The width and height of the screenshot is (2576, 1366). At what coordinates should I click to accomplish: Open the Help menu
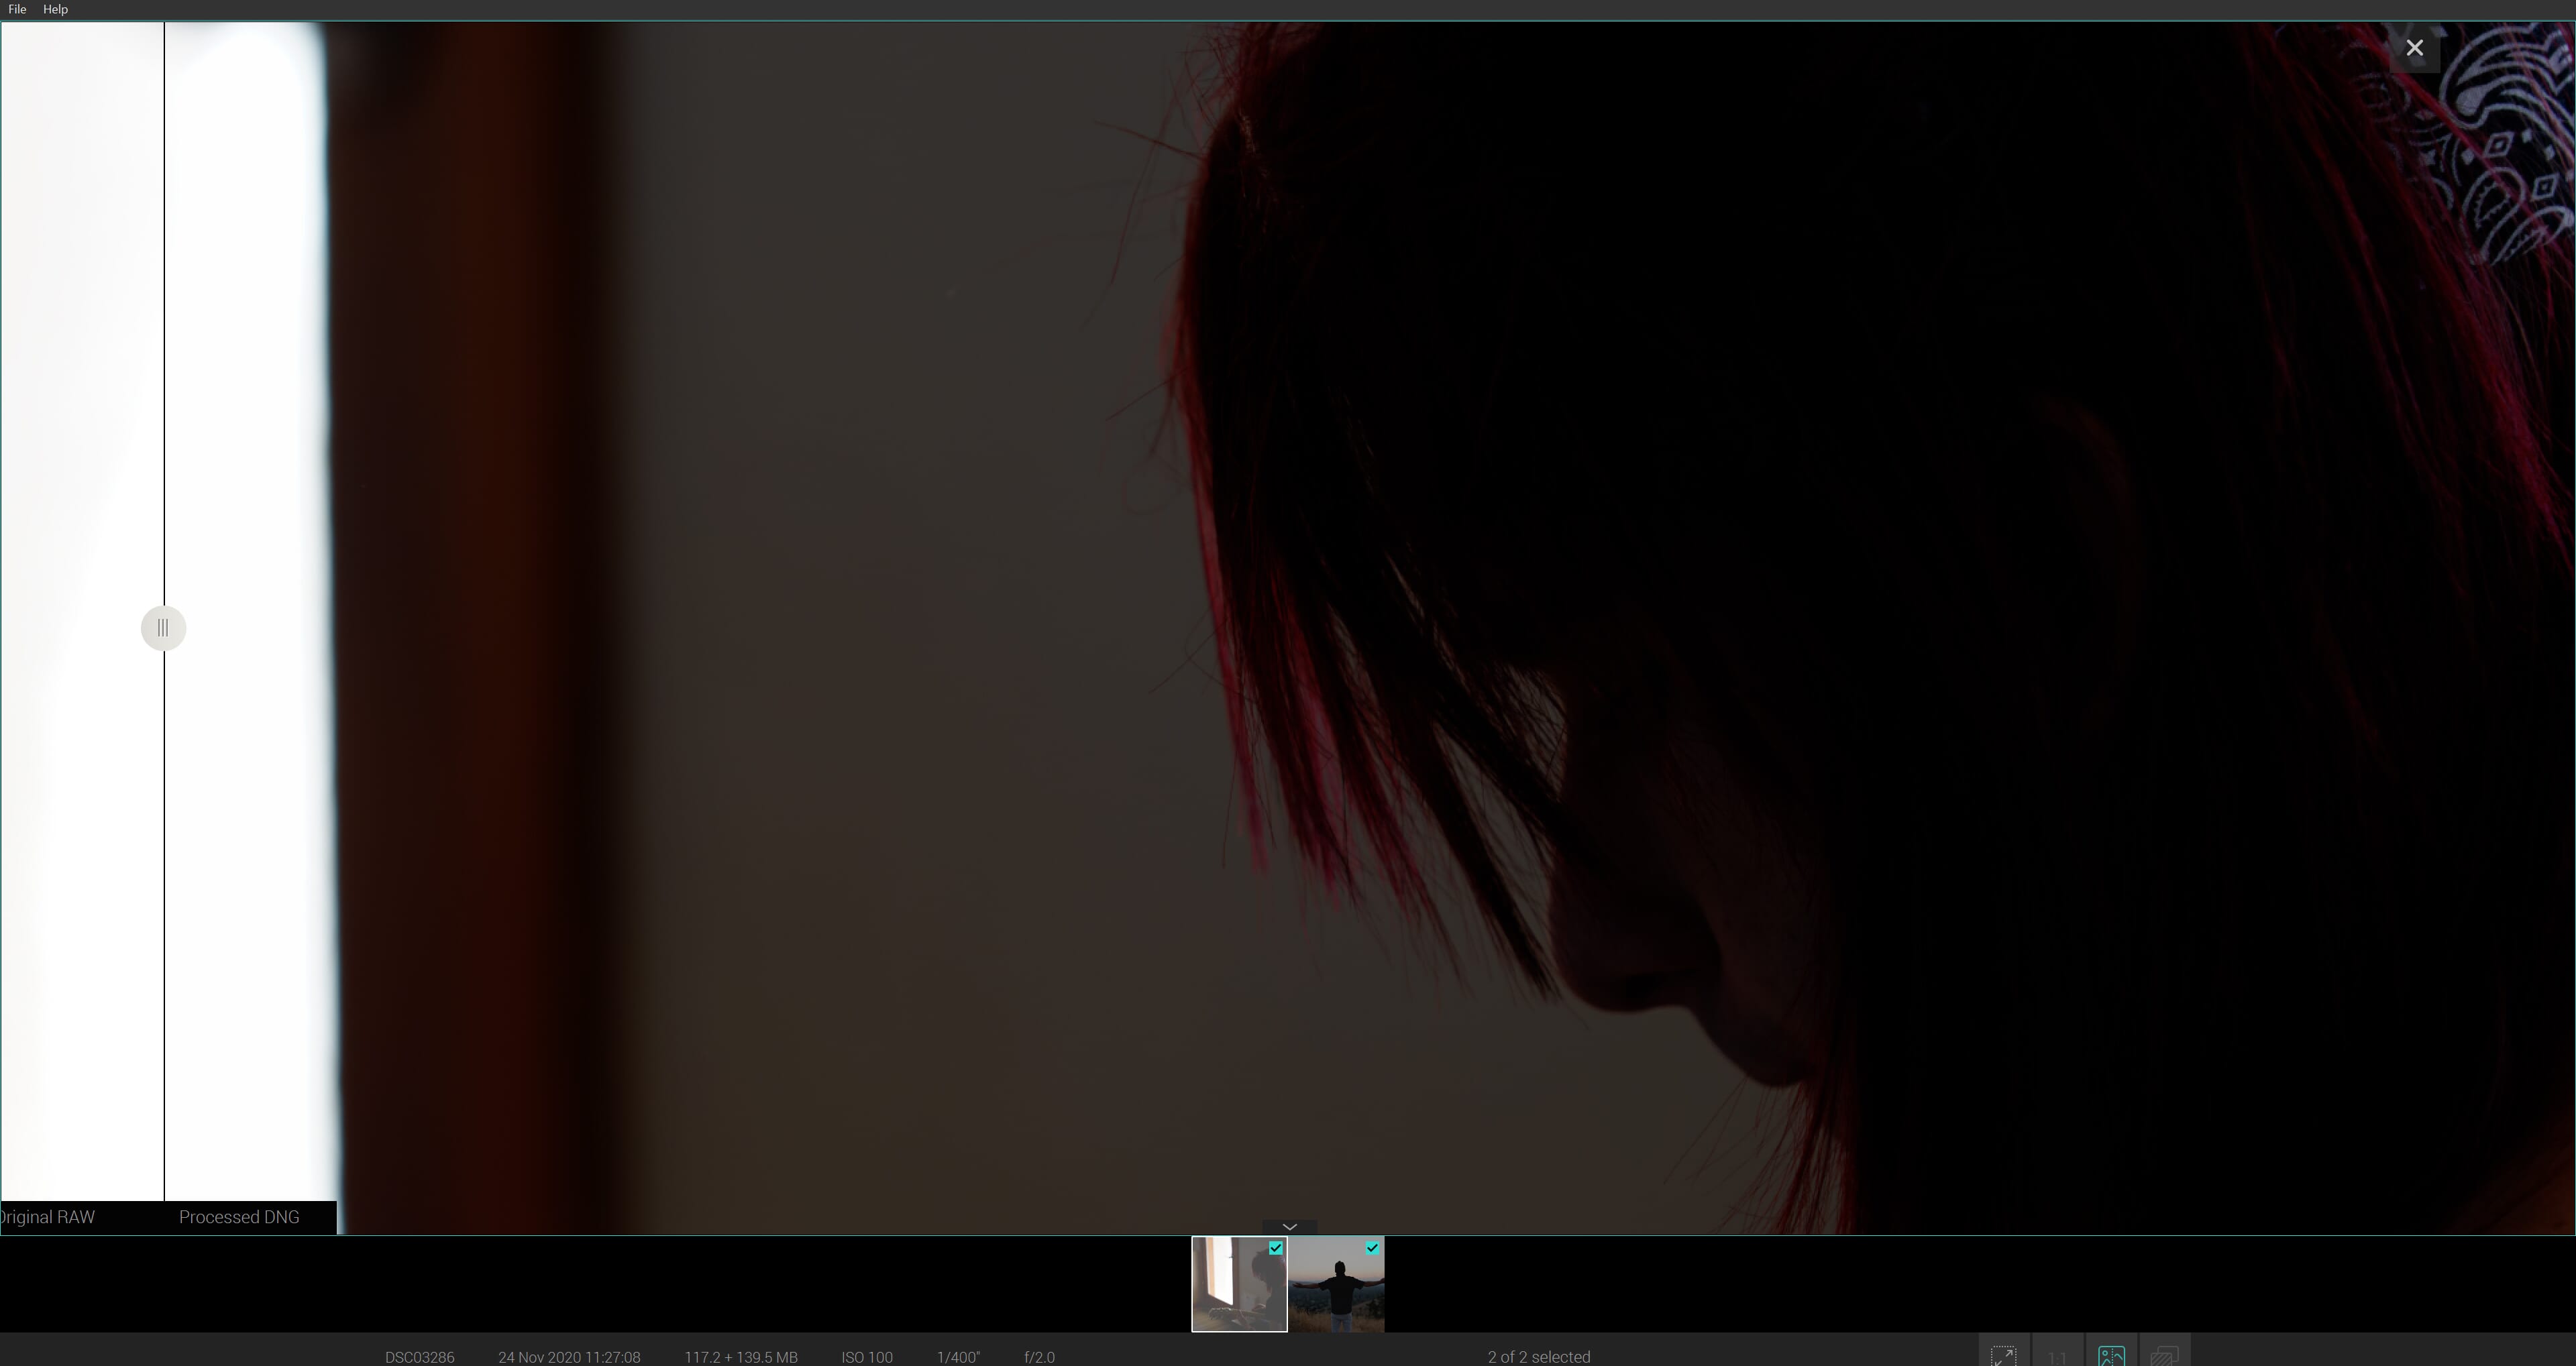(x=55, y=9)
